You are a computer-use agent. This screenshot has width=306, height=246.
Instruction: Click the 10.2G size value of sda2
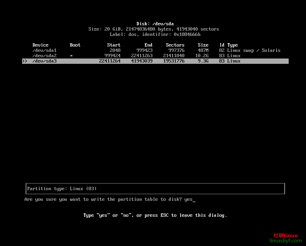coord(202,56)
